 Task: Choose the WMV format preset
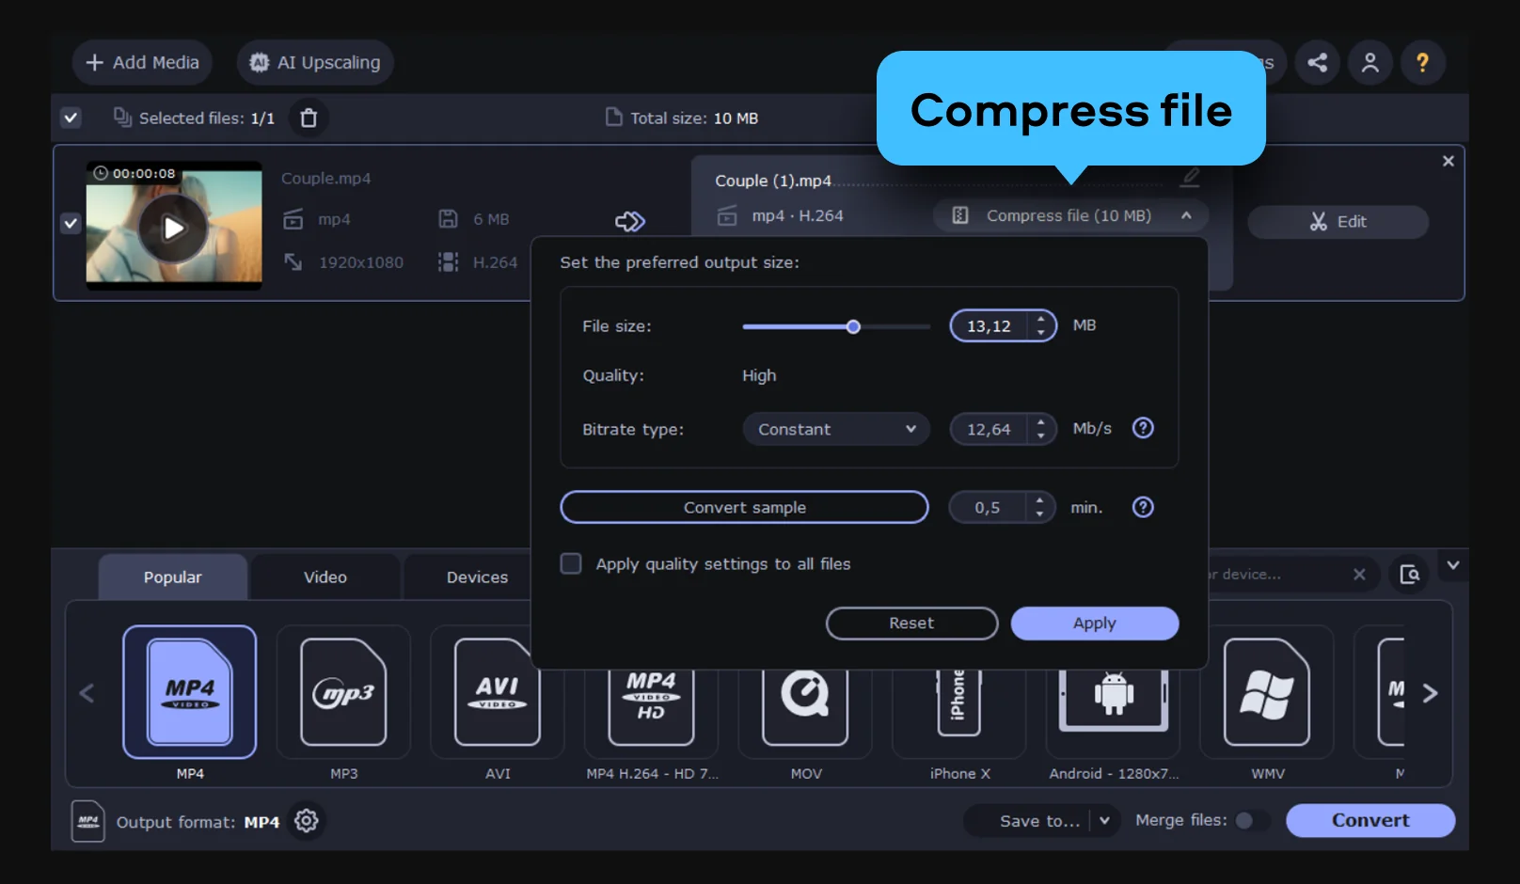(1267, 692)
